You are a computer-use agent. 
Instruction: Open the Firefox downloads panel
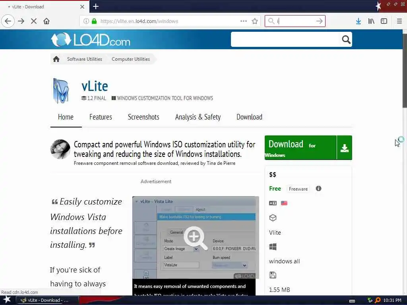click(359, 21)
